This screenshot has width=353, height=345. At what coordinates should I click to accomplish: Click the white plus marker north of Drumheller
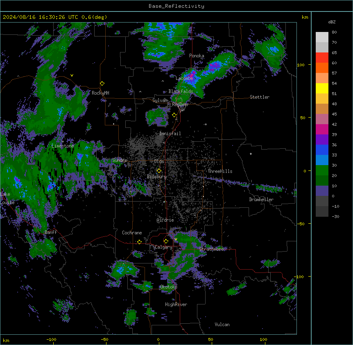tap(251, 154)
